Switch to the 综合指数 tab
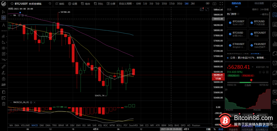Image resolution: width=277 pixels, height=131 pixels. (259, 3)
